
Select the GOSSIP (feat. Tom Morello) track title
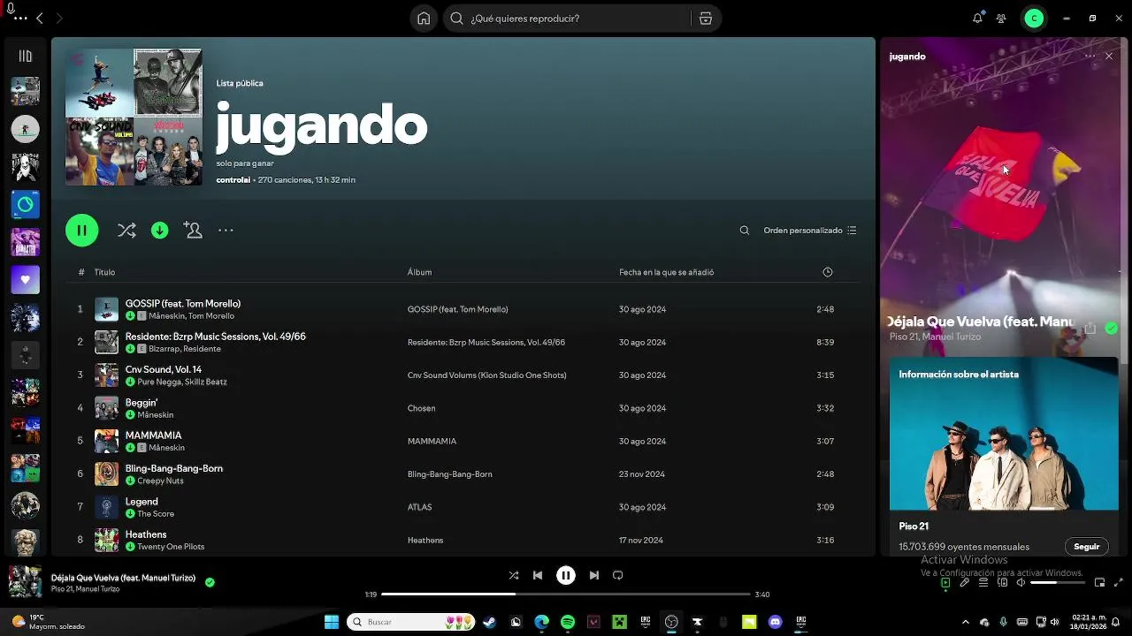183,304
